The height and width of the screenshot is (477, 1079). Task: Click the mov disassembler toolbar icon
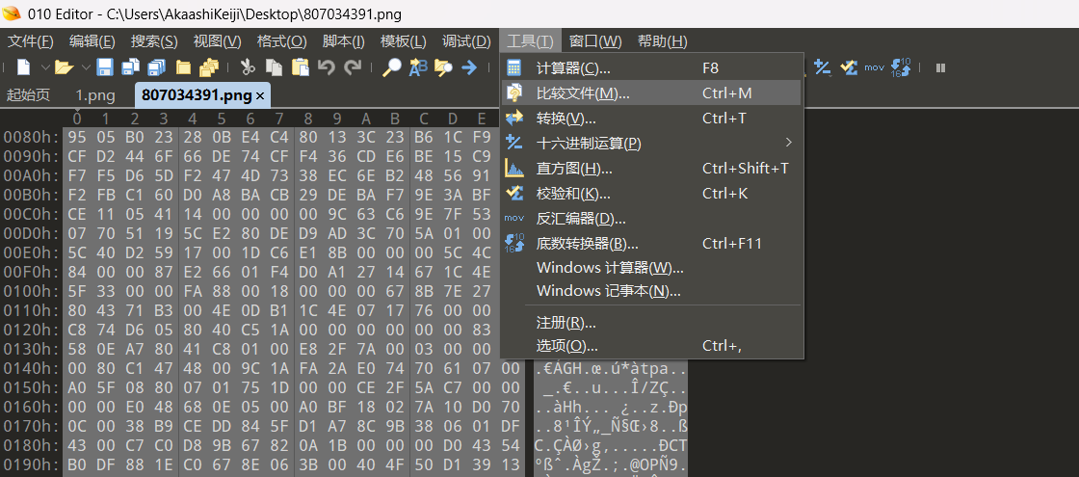[874, 67]
